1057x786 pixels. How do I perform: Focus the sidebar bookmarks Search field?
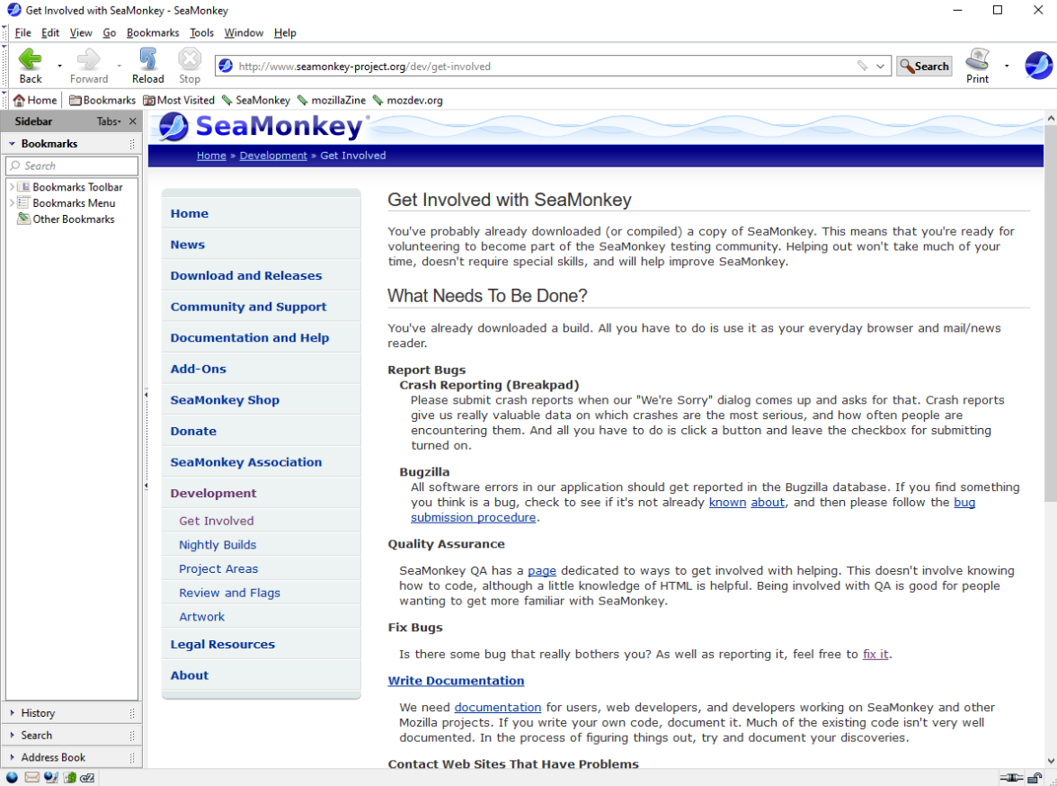point(72,165)
